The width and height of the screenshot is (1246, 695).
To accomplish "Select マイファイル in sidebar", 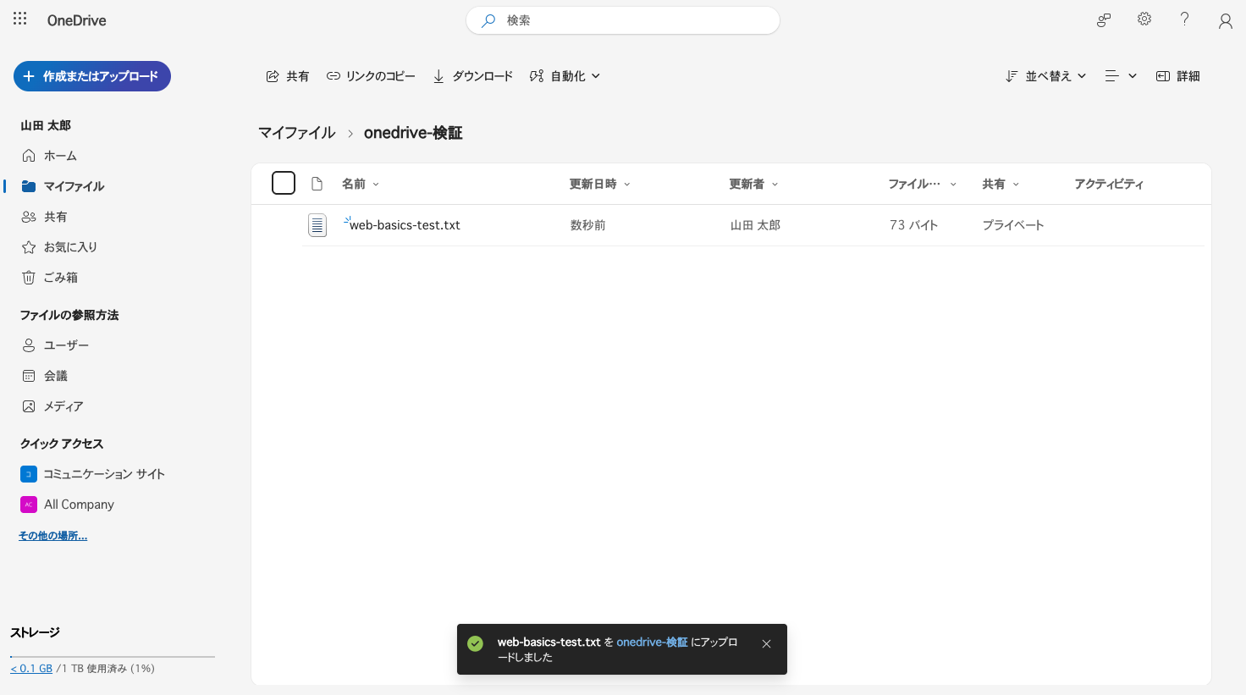I will [74, 186].
